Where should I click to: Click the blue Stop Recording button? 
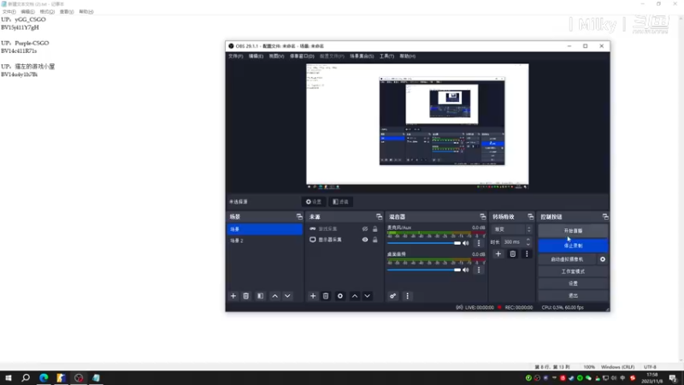tap(573, 246)
